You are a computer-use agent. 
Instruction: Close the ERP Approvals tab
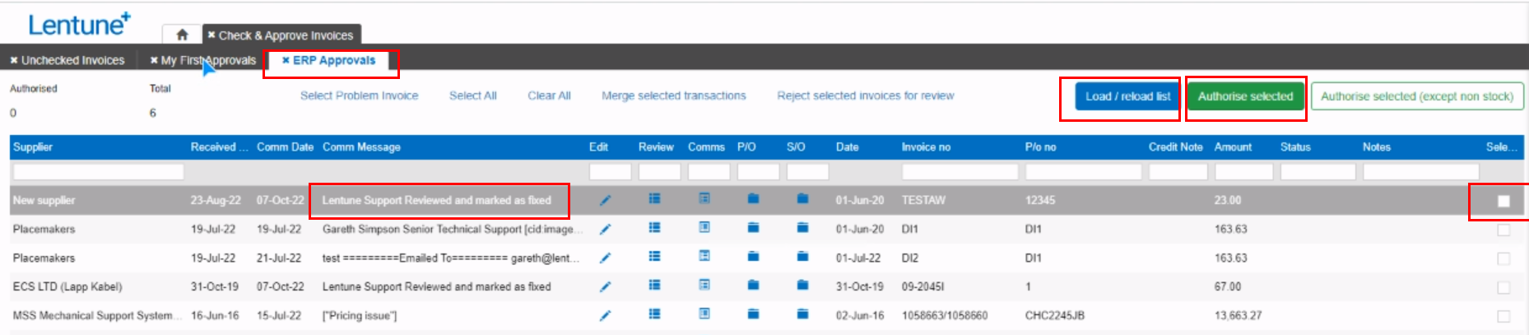[286, 60]
